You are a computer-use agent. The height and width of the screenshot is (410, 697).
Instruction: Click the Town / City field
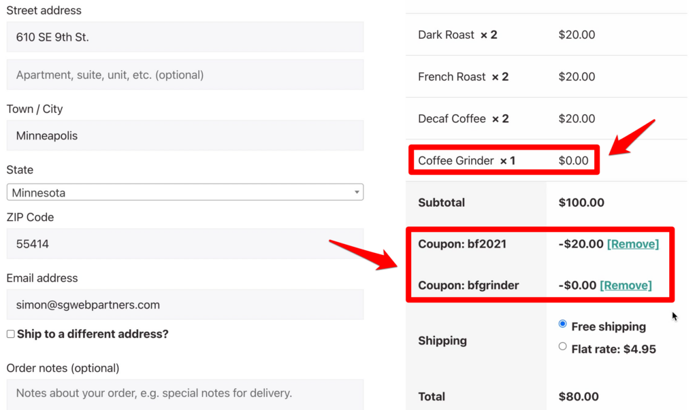[185, 135]
